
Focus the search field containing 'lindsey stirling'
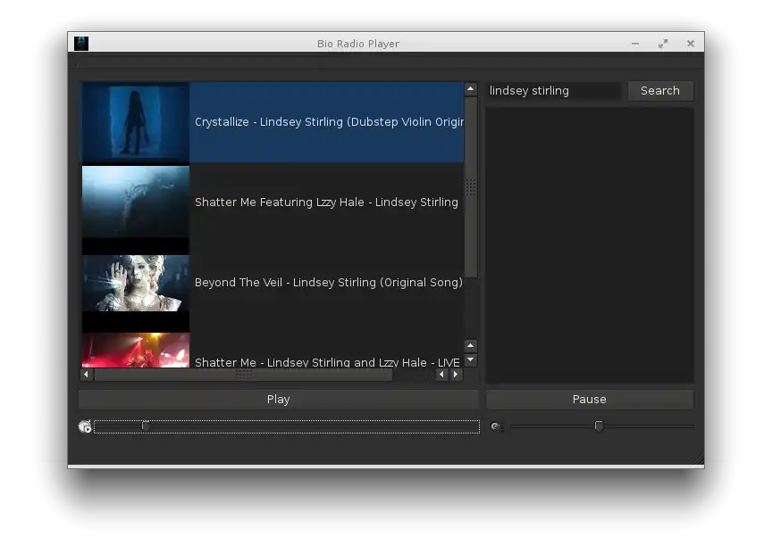click(x=553, y=91)
